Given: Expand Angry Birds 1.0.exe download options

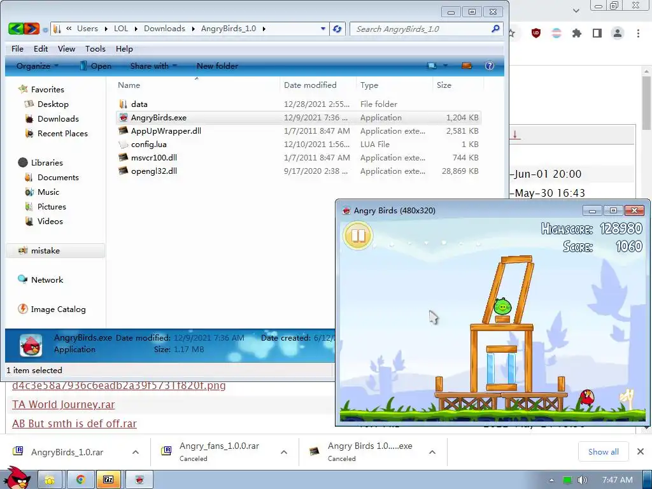Looking at the screenshot, I should 432,452.
